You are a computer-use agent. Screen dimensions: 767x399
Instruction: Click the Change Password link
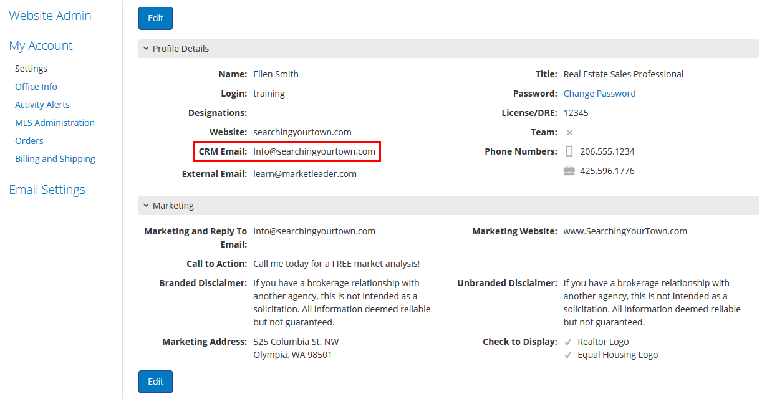[599, 94]
